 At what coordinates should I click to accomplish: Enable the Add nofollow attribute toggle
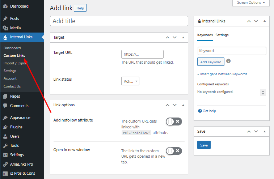[174, 122]
